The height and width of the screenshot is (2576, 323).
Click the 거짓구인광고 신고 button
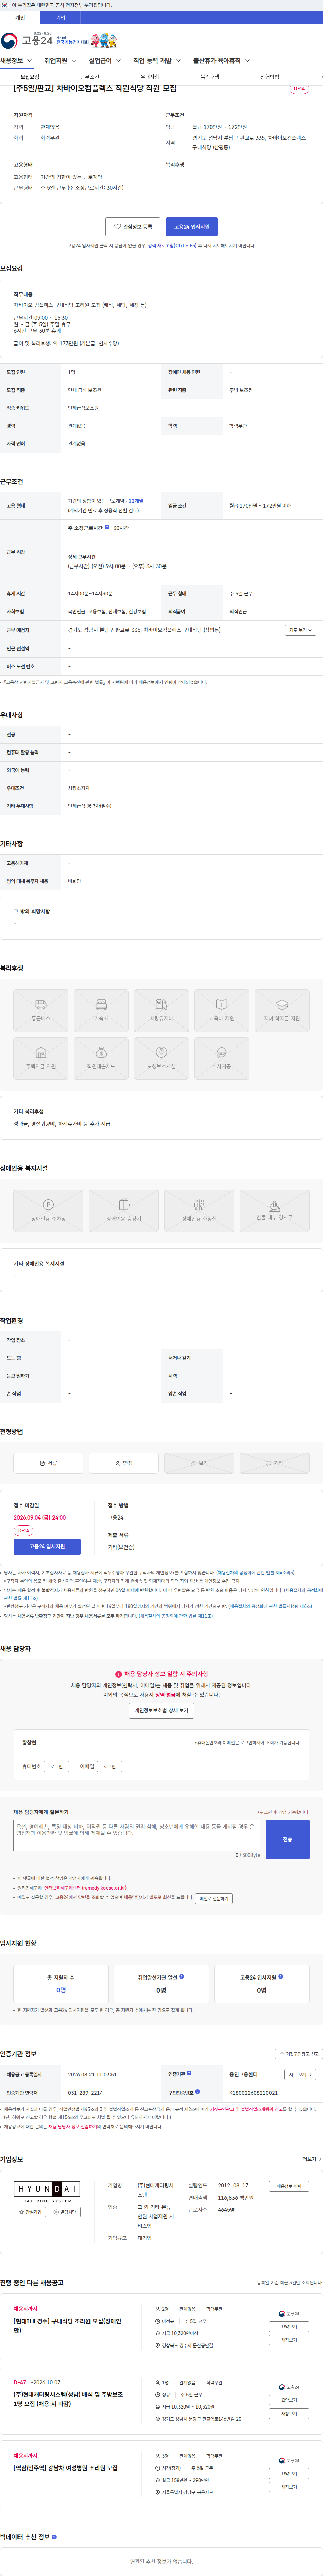tap(299, 2054)
